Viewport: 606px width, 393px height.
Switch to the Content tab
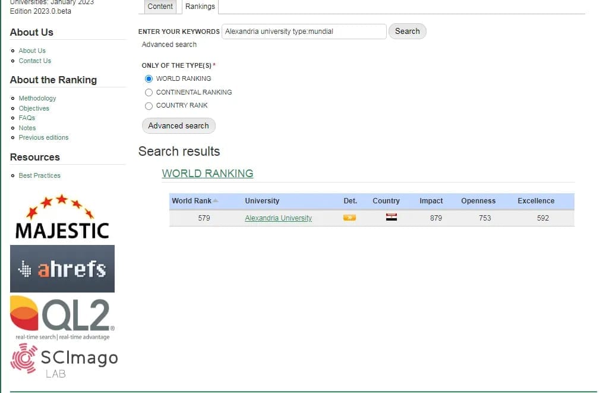click(160, 7)
